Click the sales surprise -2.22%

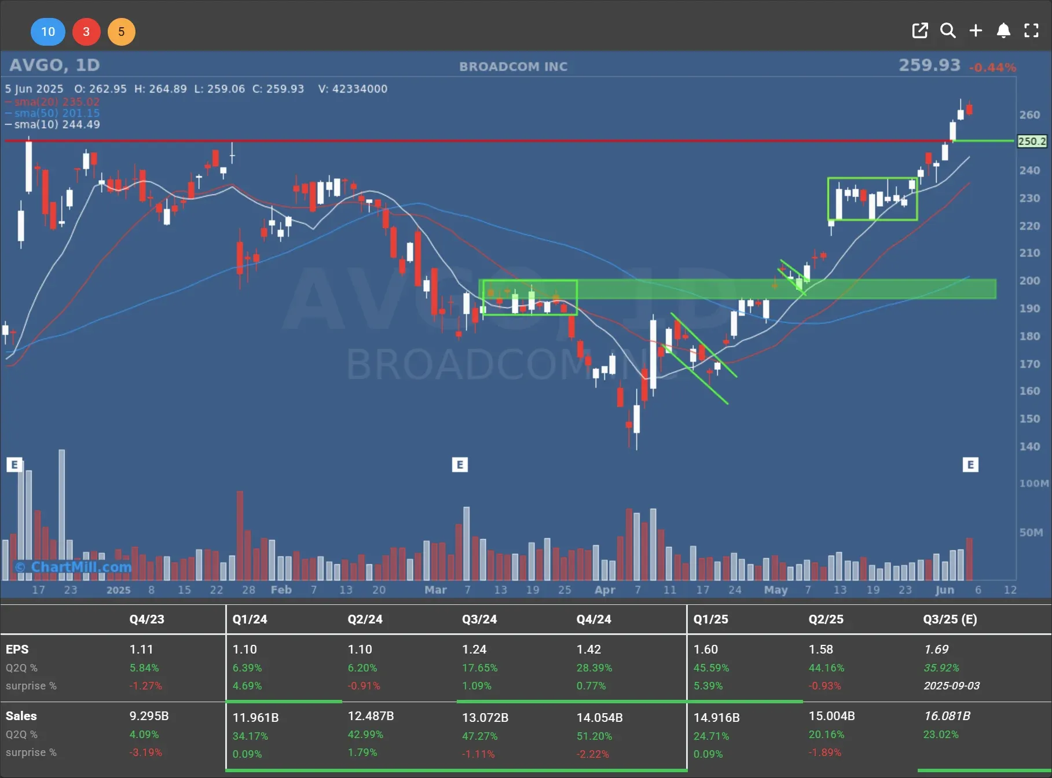point(593,754)
